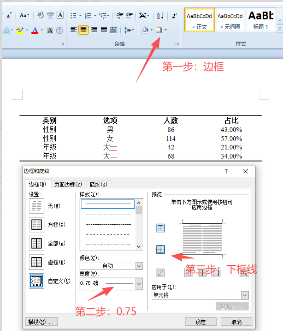The image size is (283, 331).
Task: Apply the red font color A
Action: [x=35, y=30]
